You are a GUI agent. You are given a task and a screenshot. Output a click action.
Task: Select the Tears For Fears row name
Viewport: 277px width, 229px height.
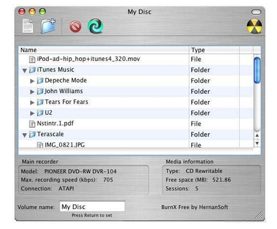[66, 102]
